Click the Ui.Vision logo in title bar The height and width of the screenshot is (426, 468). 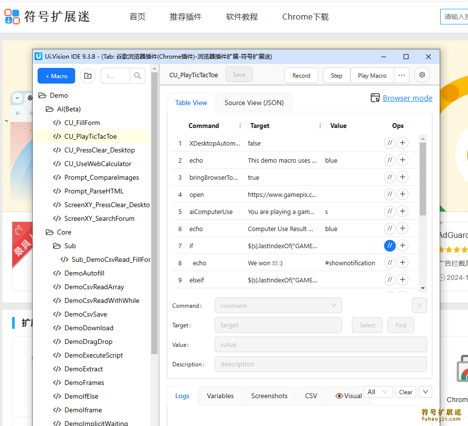point(39,57)
